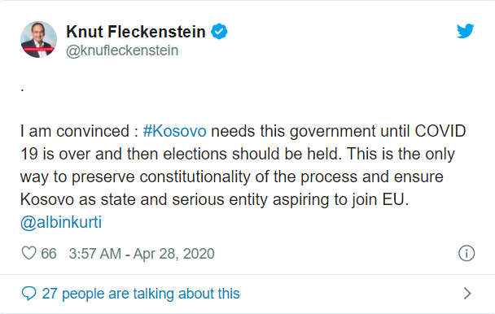Viewport: 495px width, 314px height.
Task: Click 'I am convinced' opening words
Action: (75, 131)
